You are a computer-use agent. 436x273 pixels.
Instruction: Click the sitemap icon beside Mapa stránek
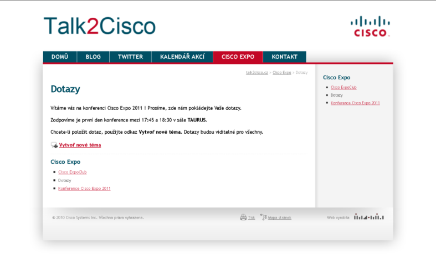(263, 217)
